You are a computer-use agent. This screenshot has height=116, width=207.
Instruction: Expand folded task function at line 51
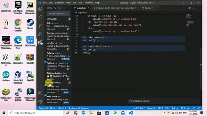click(x=81, y=40)
